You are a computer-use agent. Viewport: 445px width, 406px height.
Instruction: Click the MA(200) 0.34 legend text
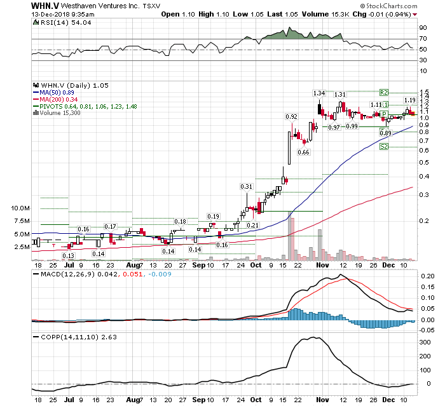click(58, 100)
